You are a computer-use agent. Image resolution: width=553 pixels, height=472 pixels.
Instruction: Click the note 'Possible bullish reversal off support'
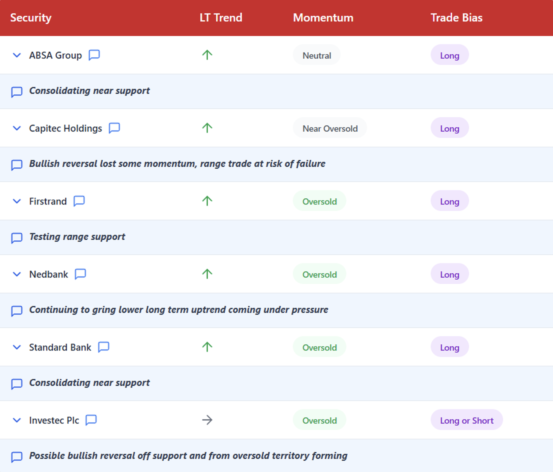tap(188, 456)
